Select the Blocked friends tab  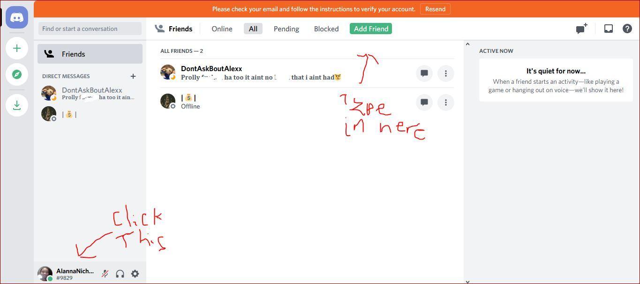click(326, 29)
